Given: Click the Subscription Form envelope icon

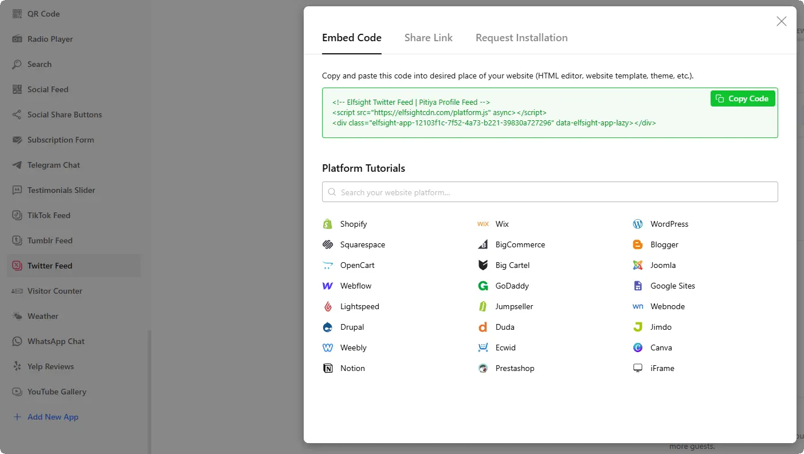Looking at the screenshot, I should point(17,140).
